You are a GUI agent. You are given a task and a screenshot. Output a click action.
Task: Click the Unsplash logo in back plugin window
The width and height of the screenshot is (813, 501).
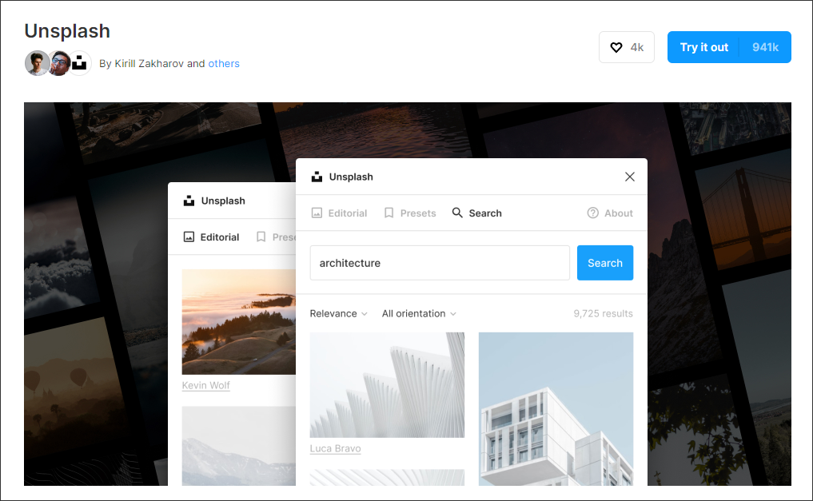[189, 201]
